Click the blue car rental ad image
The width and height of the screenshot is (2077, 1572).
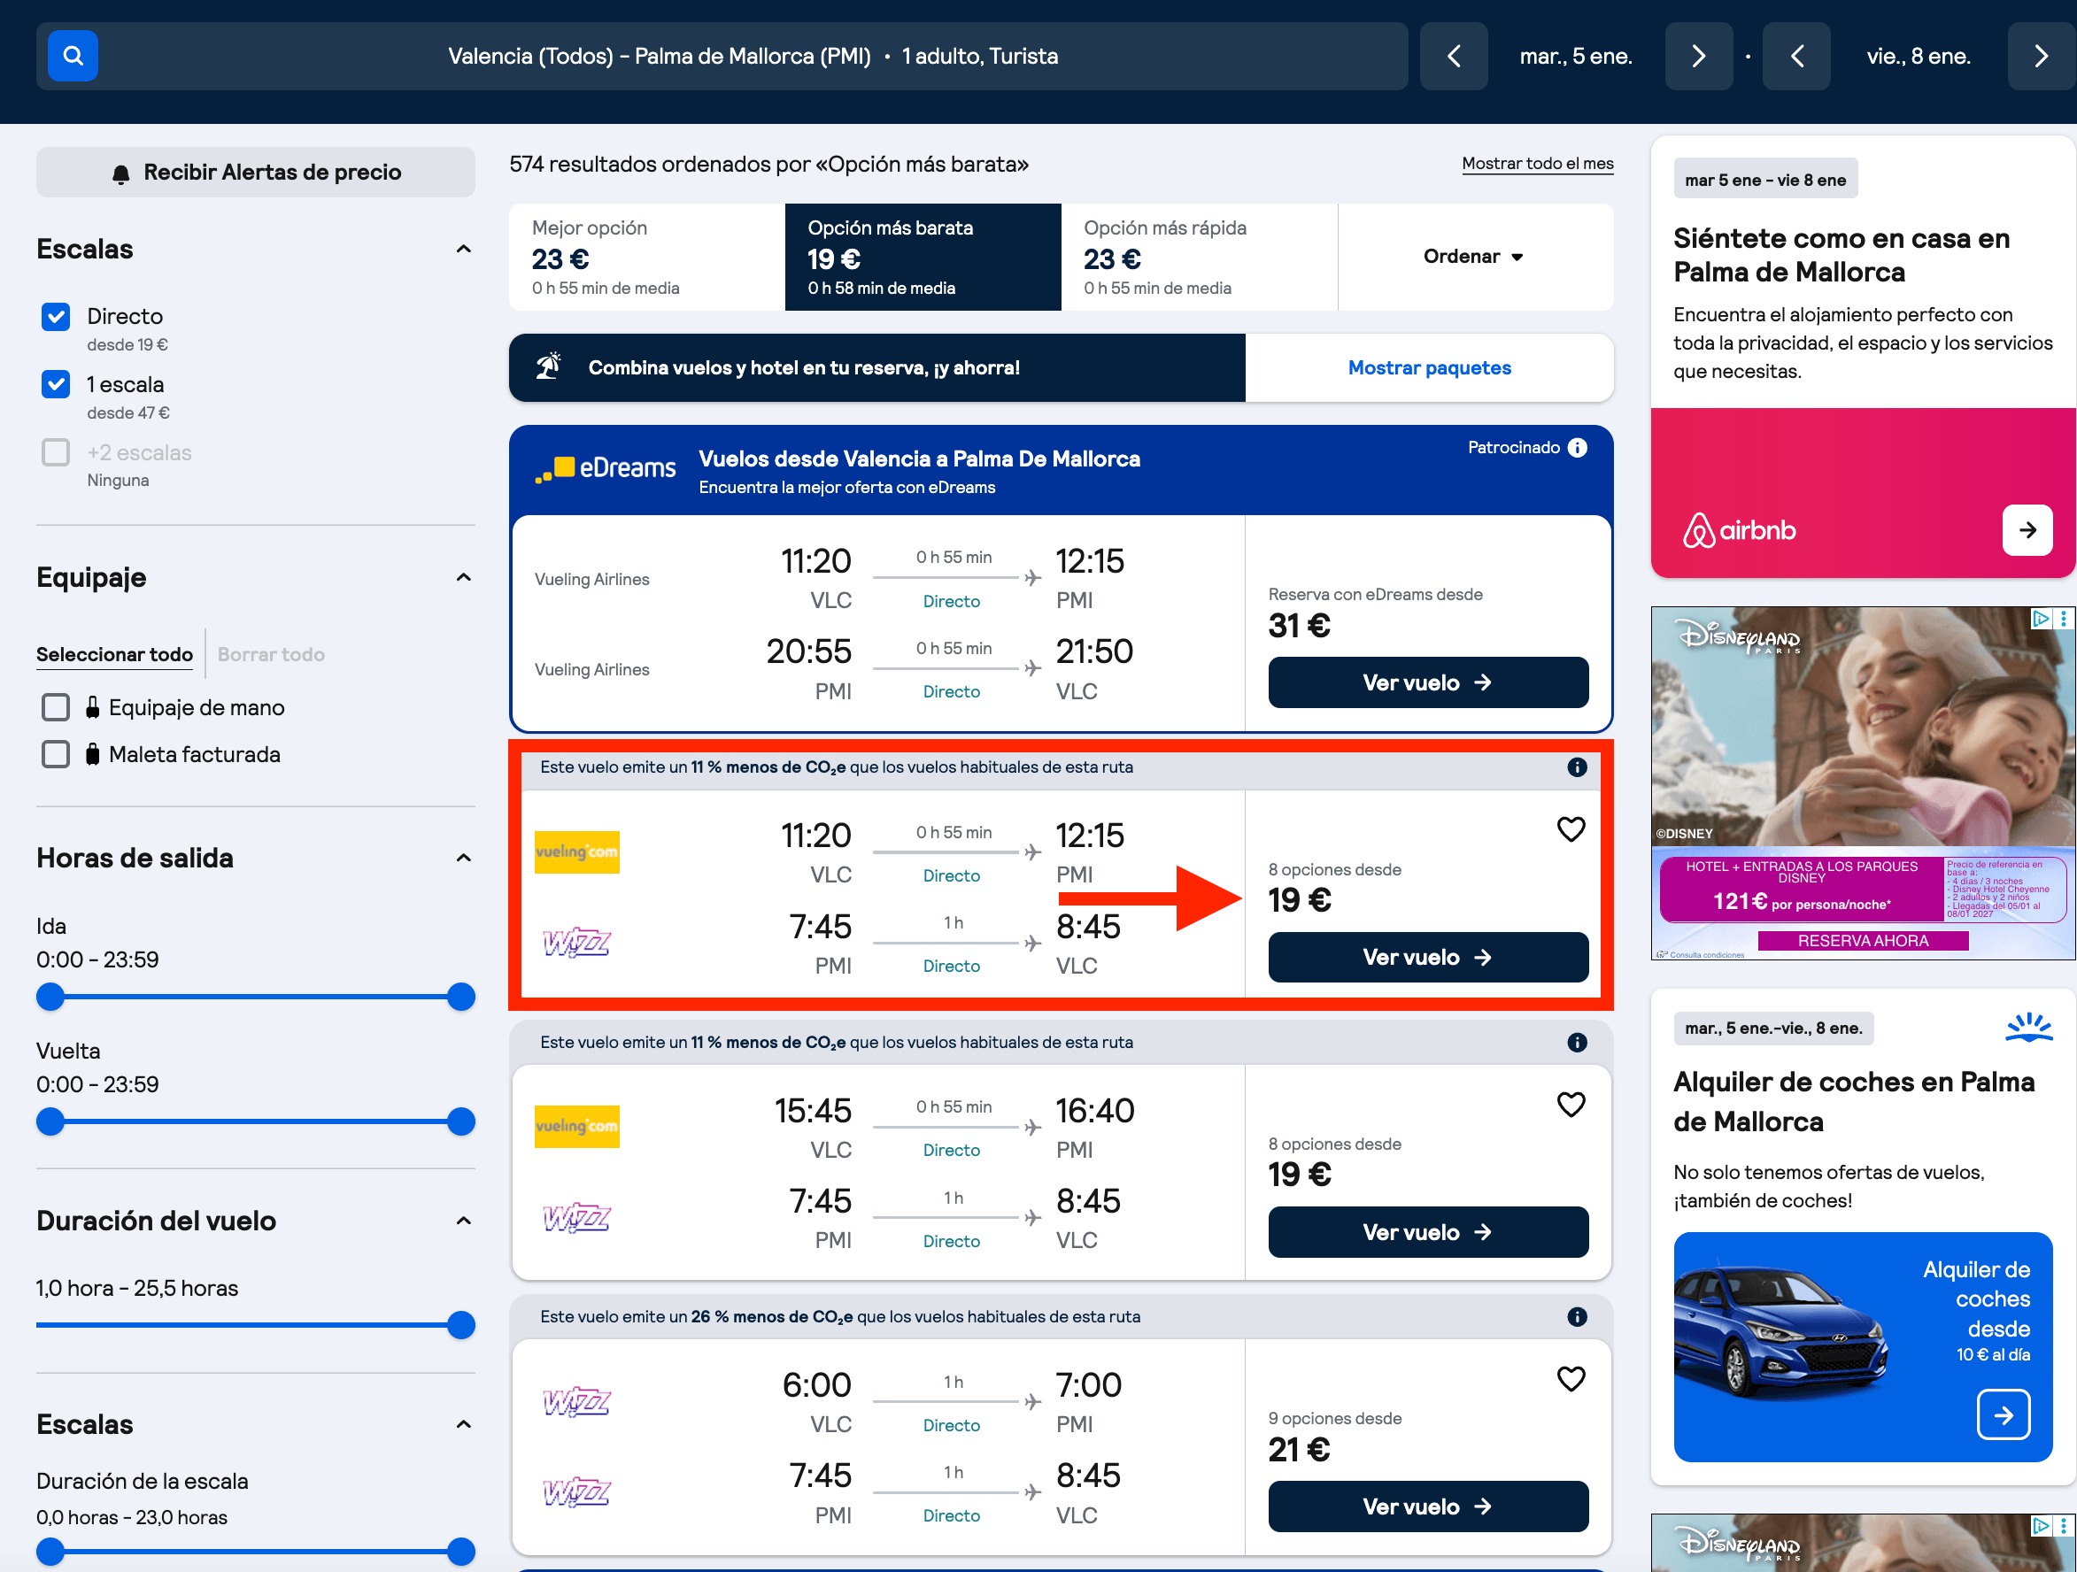(x=1863, y=1347)
